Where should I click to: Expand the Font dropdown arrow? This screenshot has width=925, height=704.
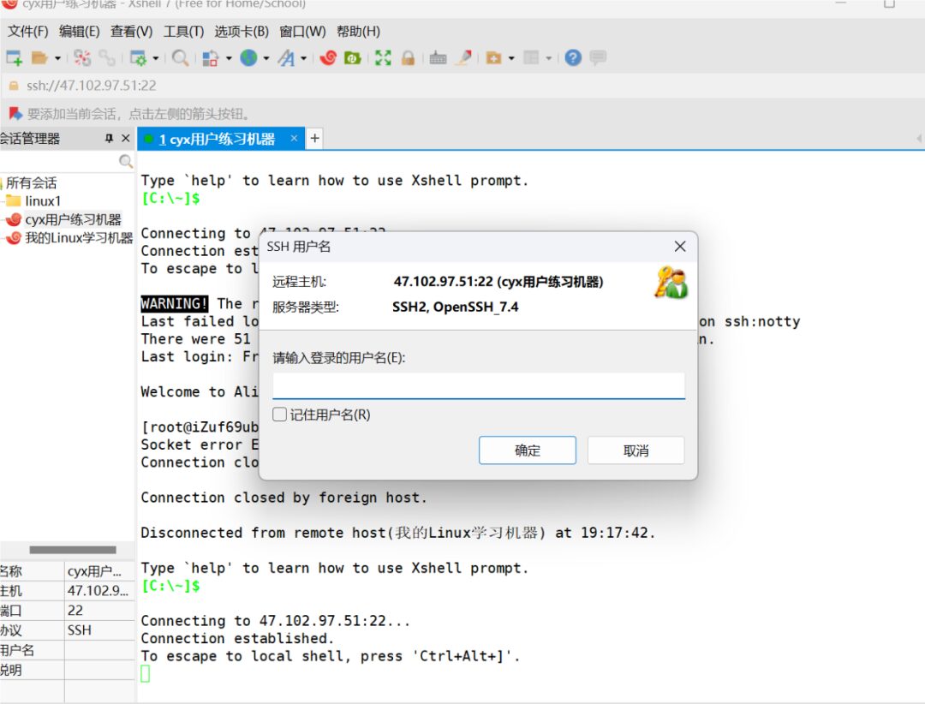pos(304,58)
